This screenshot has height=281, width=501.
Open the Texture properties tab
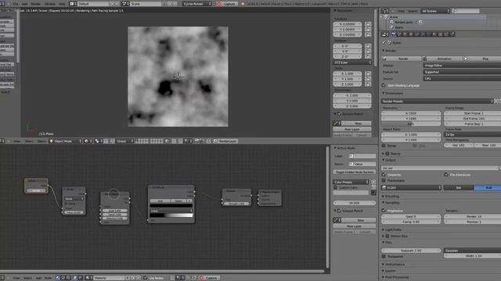tap(440, 34)
